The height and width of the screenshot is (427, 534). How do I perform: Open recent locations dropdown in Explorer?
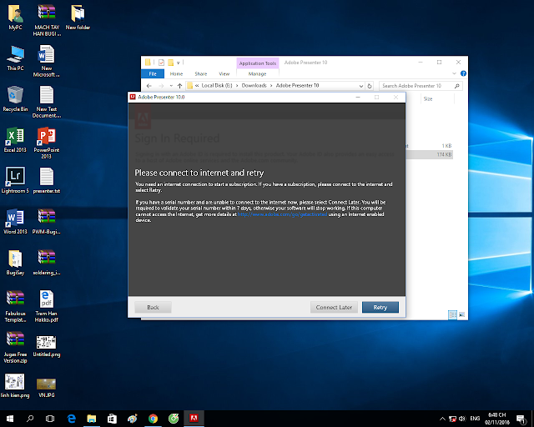pyautogui.click(x=171, y=86)
